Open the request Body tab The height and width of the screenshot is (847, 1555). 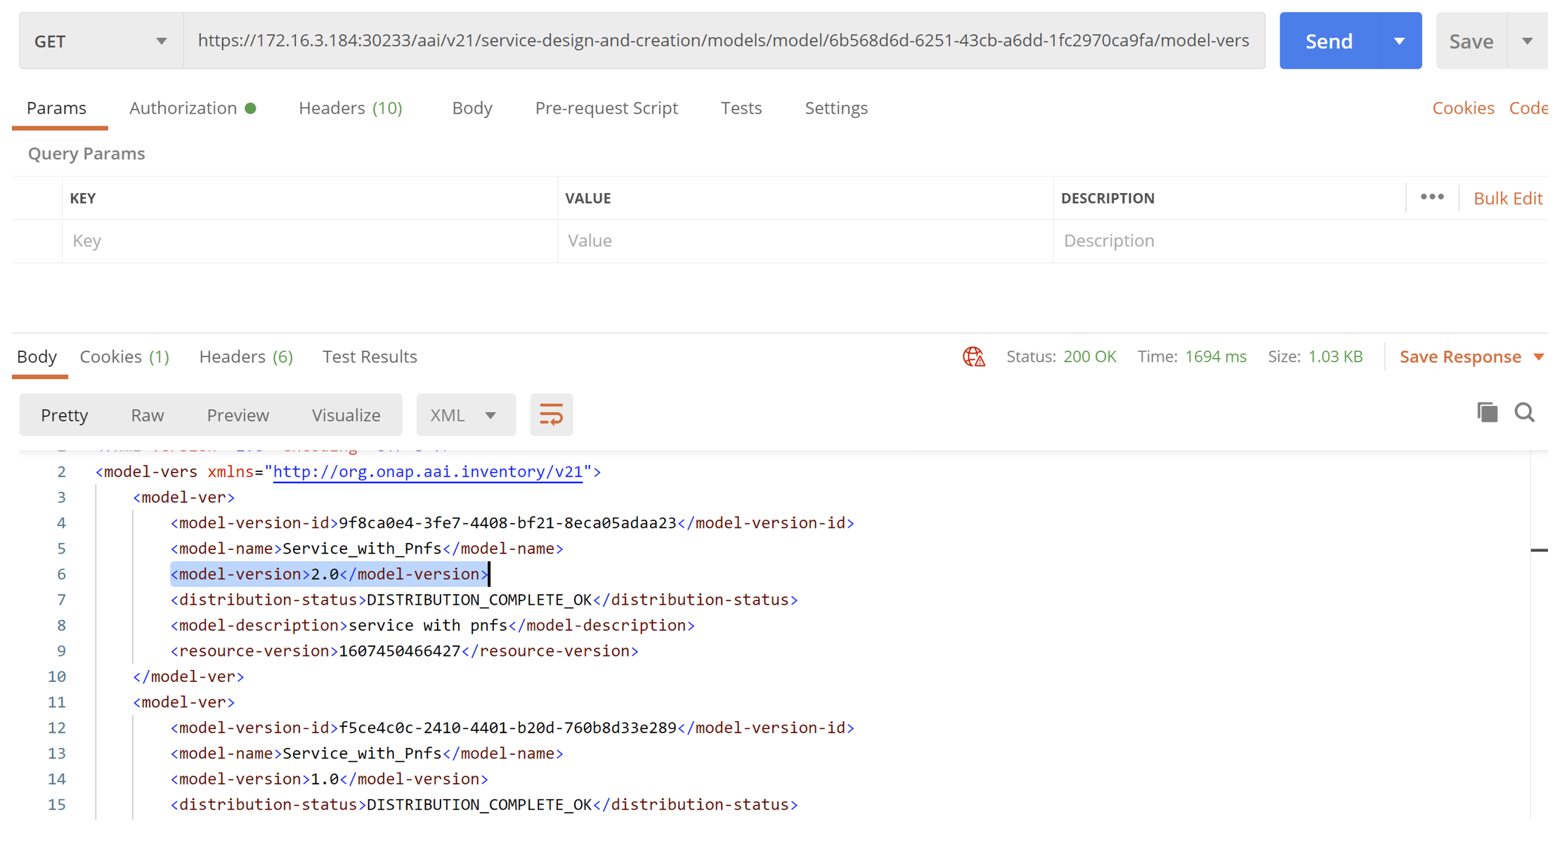pyautogui.click(x=472, y=108)
